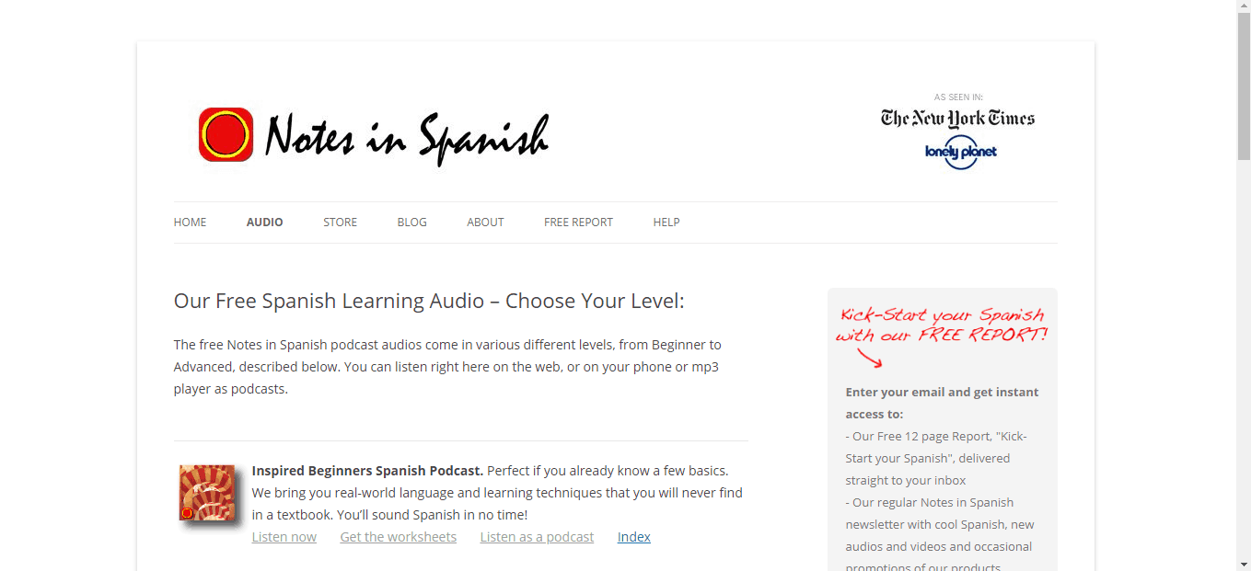Visit the BLOG tab
This screenshot has width=1251, height=571.
(411, 222)
